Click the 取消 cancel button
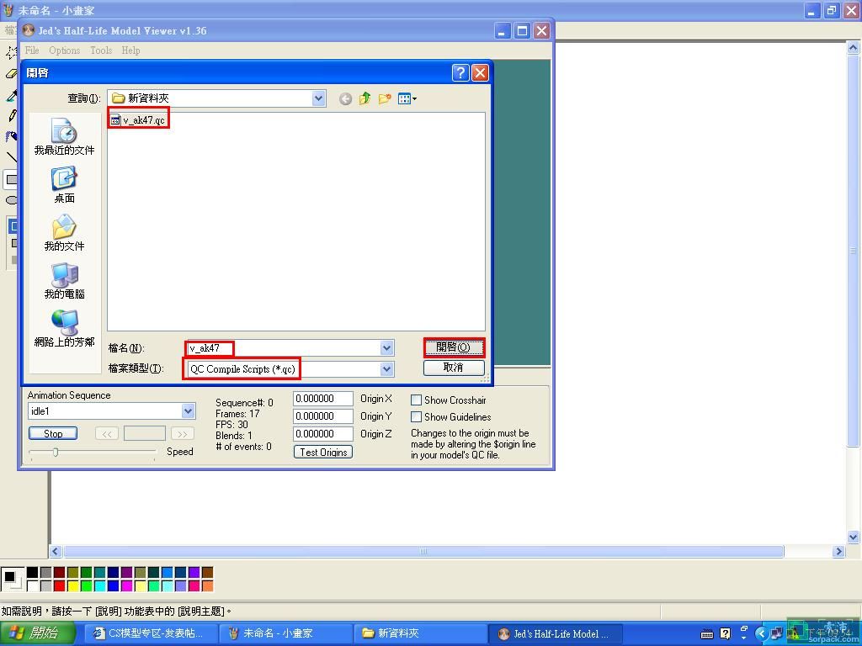Screen dimensions: 862x646 click(454, 367)
